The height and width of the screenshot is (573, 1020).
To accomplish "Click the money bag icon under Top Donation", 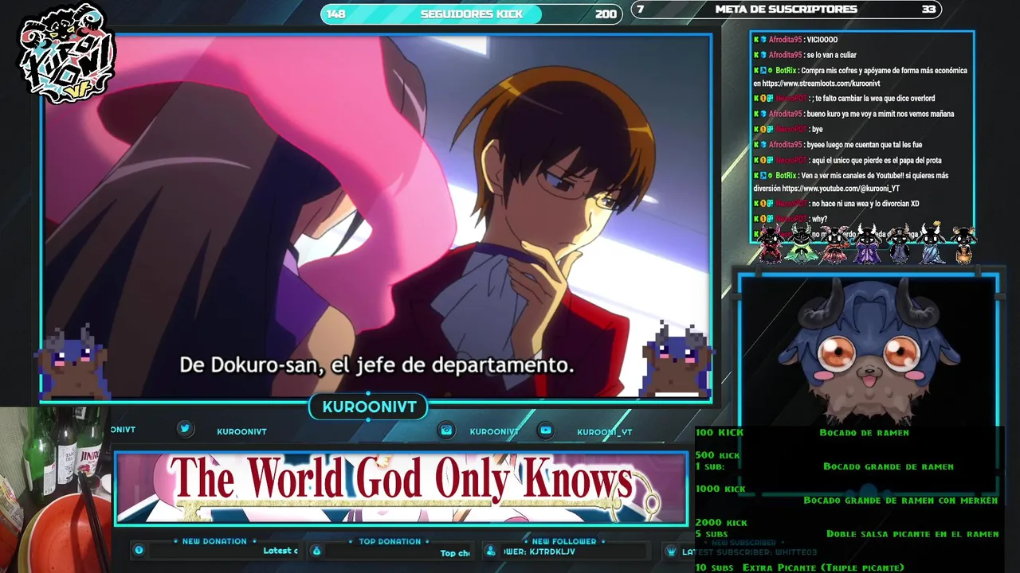I will click(x=316, y=550).
